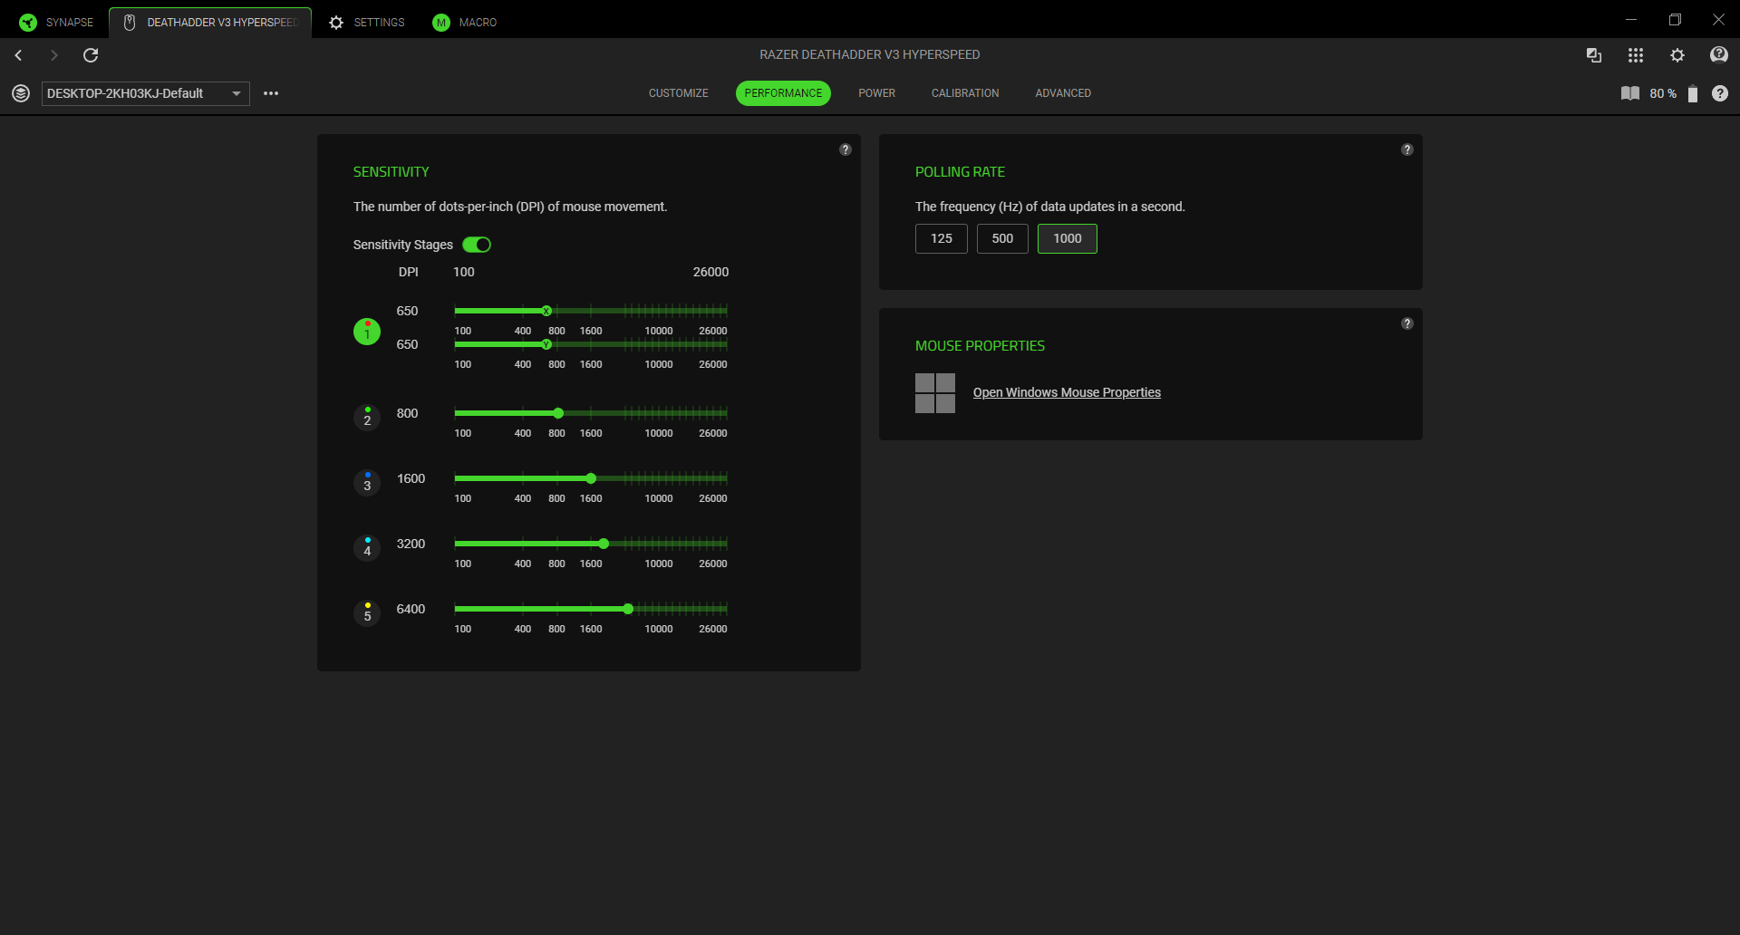Click the 3200 DPI value field
This screenshot has height=935, width=1740.
[x=411, y=544]
